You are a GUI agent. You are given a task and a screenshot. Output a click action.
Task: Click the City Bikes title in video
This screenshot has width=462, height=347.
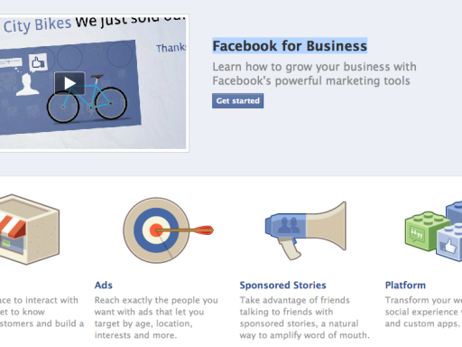click(37, 25)
